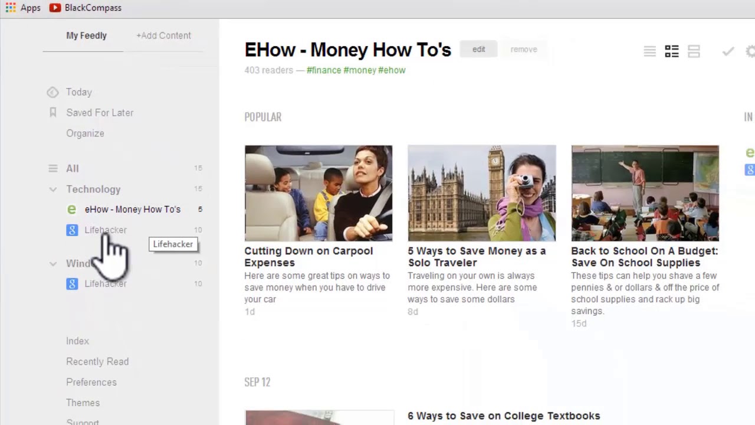Click the '1d' age under carpool article

pos(250,312)
